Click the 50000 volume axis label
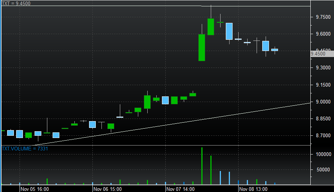The height and width of the screenshot is (192, 334). click(324, 169)
